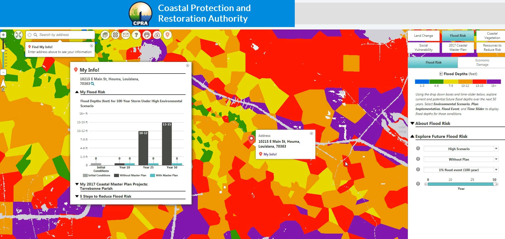Click the map zoom slider handle
This screenshot has width=505, height=239.
(x=3, y=51)
